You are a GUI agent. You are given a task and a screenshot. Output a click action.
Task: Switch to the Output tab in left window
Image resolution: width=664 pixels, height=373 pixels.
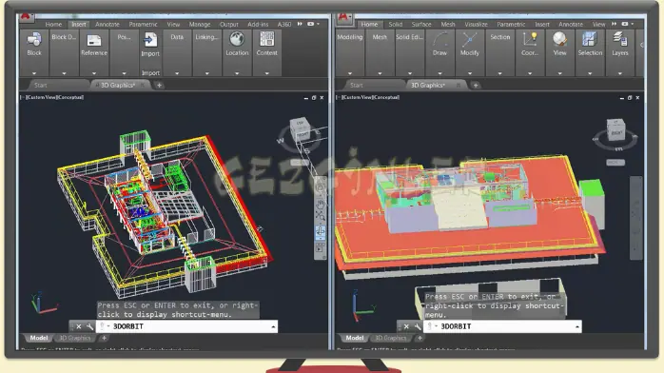229,24
